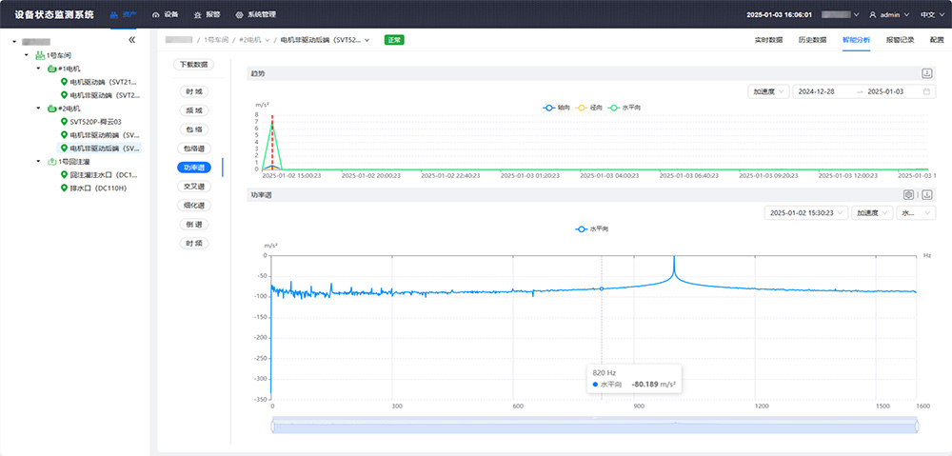Select the 包络谱 analysis button

tap(193, 149)
